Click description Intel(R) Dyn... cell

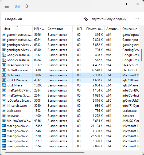pyautogui.click(x=131, y=106)
